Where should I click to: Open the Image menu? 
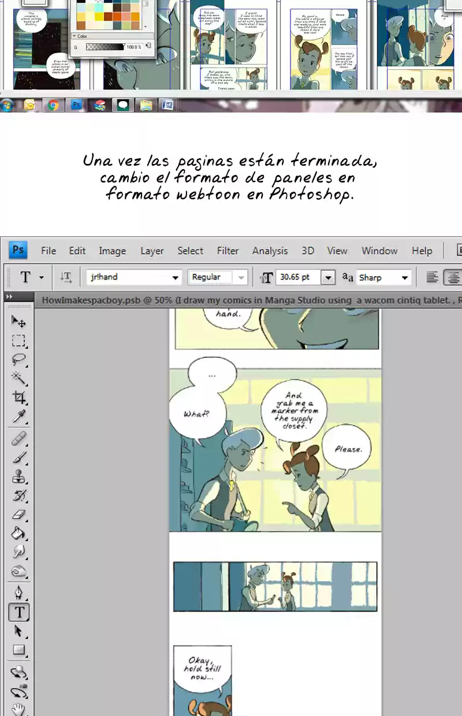coord(112,251)
